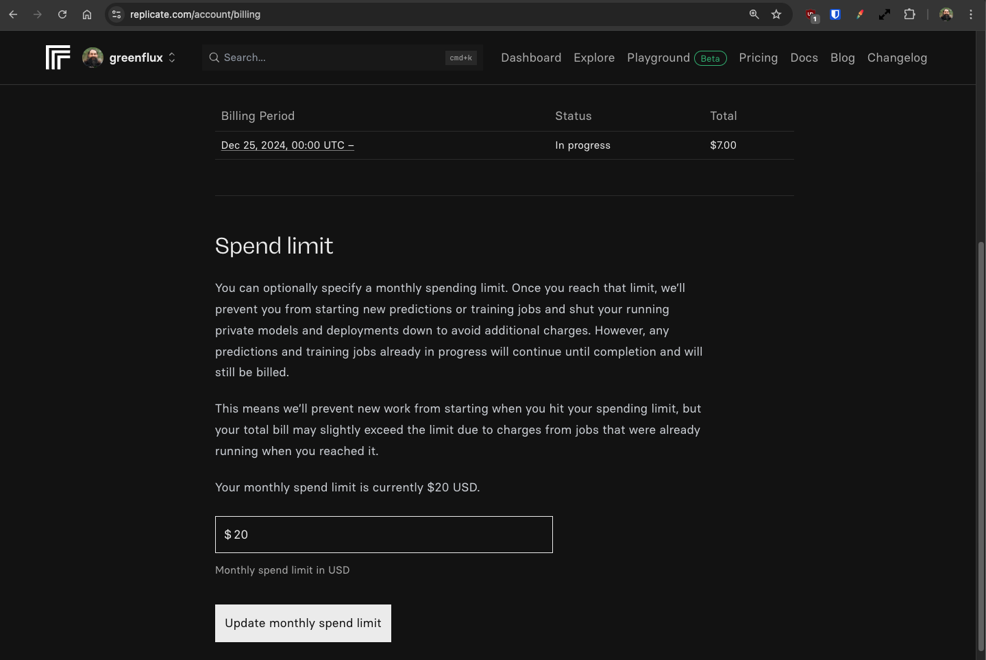Image resolution: width=986 pixels, height=660 pixels.
Task: Bookmark this page with star icon
Action: (x=776, y=14)
